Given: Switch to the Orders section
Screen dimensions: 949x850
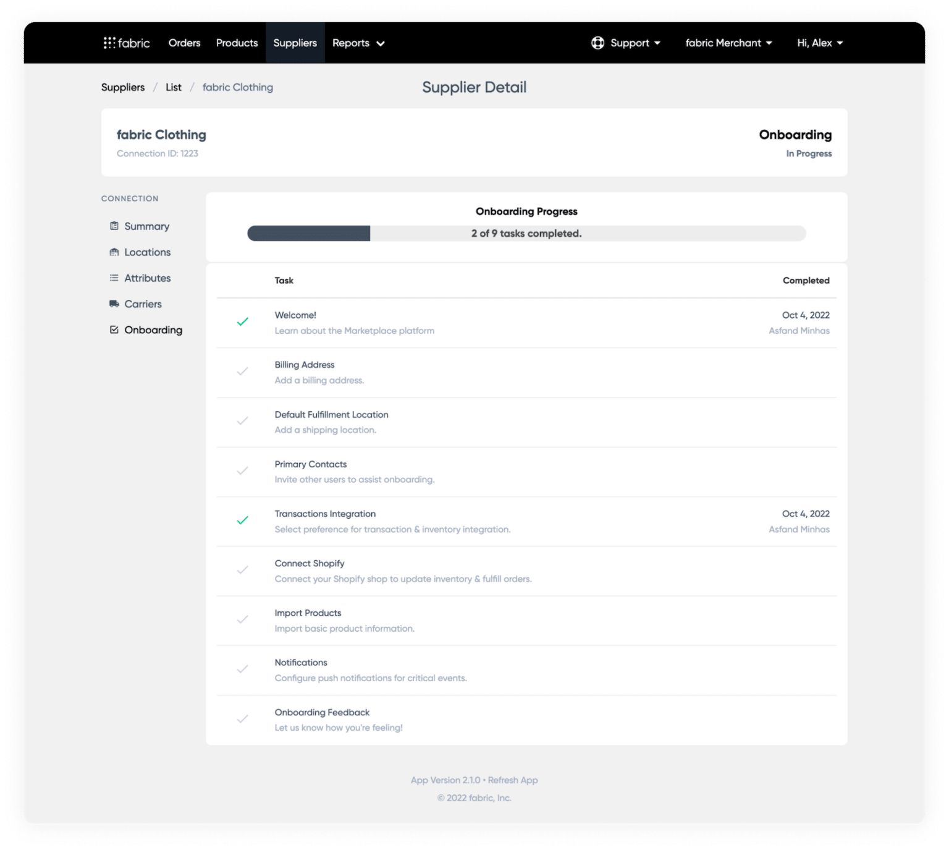Looking at the screenshot, I should click(x=183, y=43).
